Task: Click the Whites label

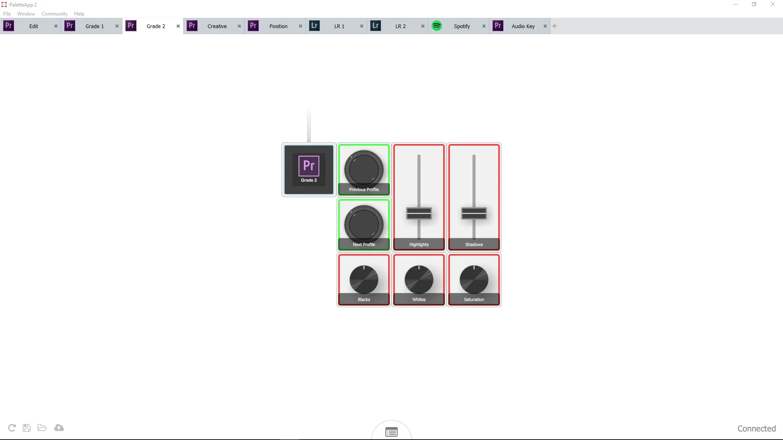Action: (419, 299)
